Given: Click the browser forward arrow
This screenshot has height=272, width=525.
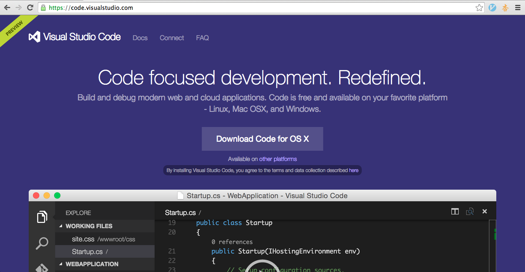Looking at the screenshot, I should click(x=18, y=7).
